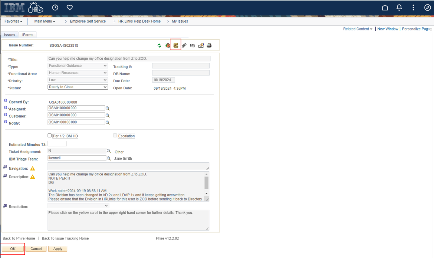Toggle the Escalation checkbox
This screenshot has height=258, width=434.
(115, 136)
